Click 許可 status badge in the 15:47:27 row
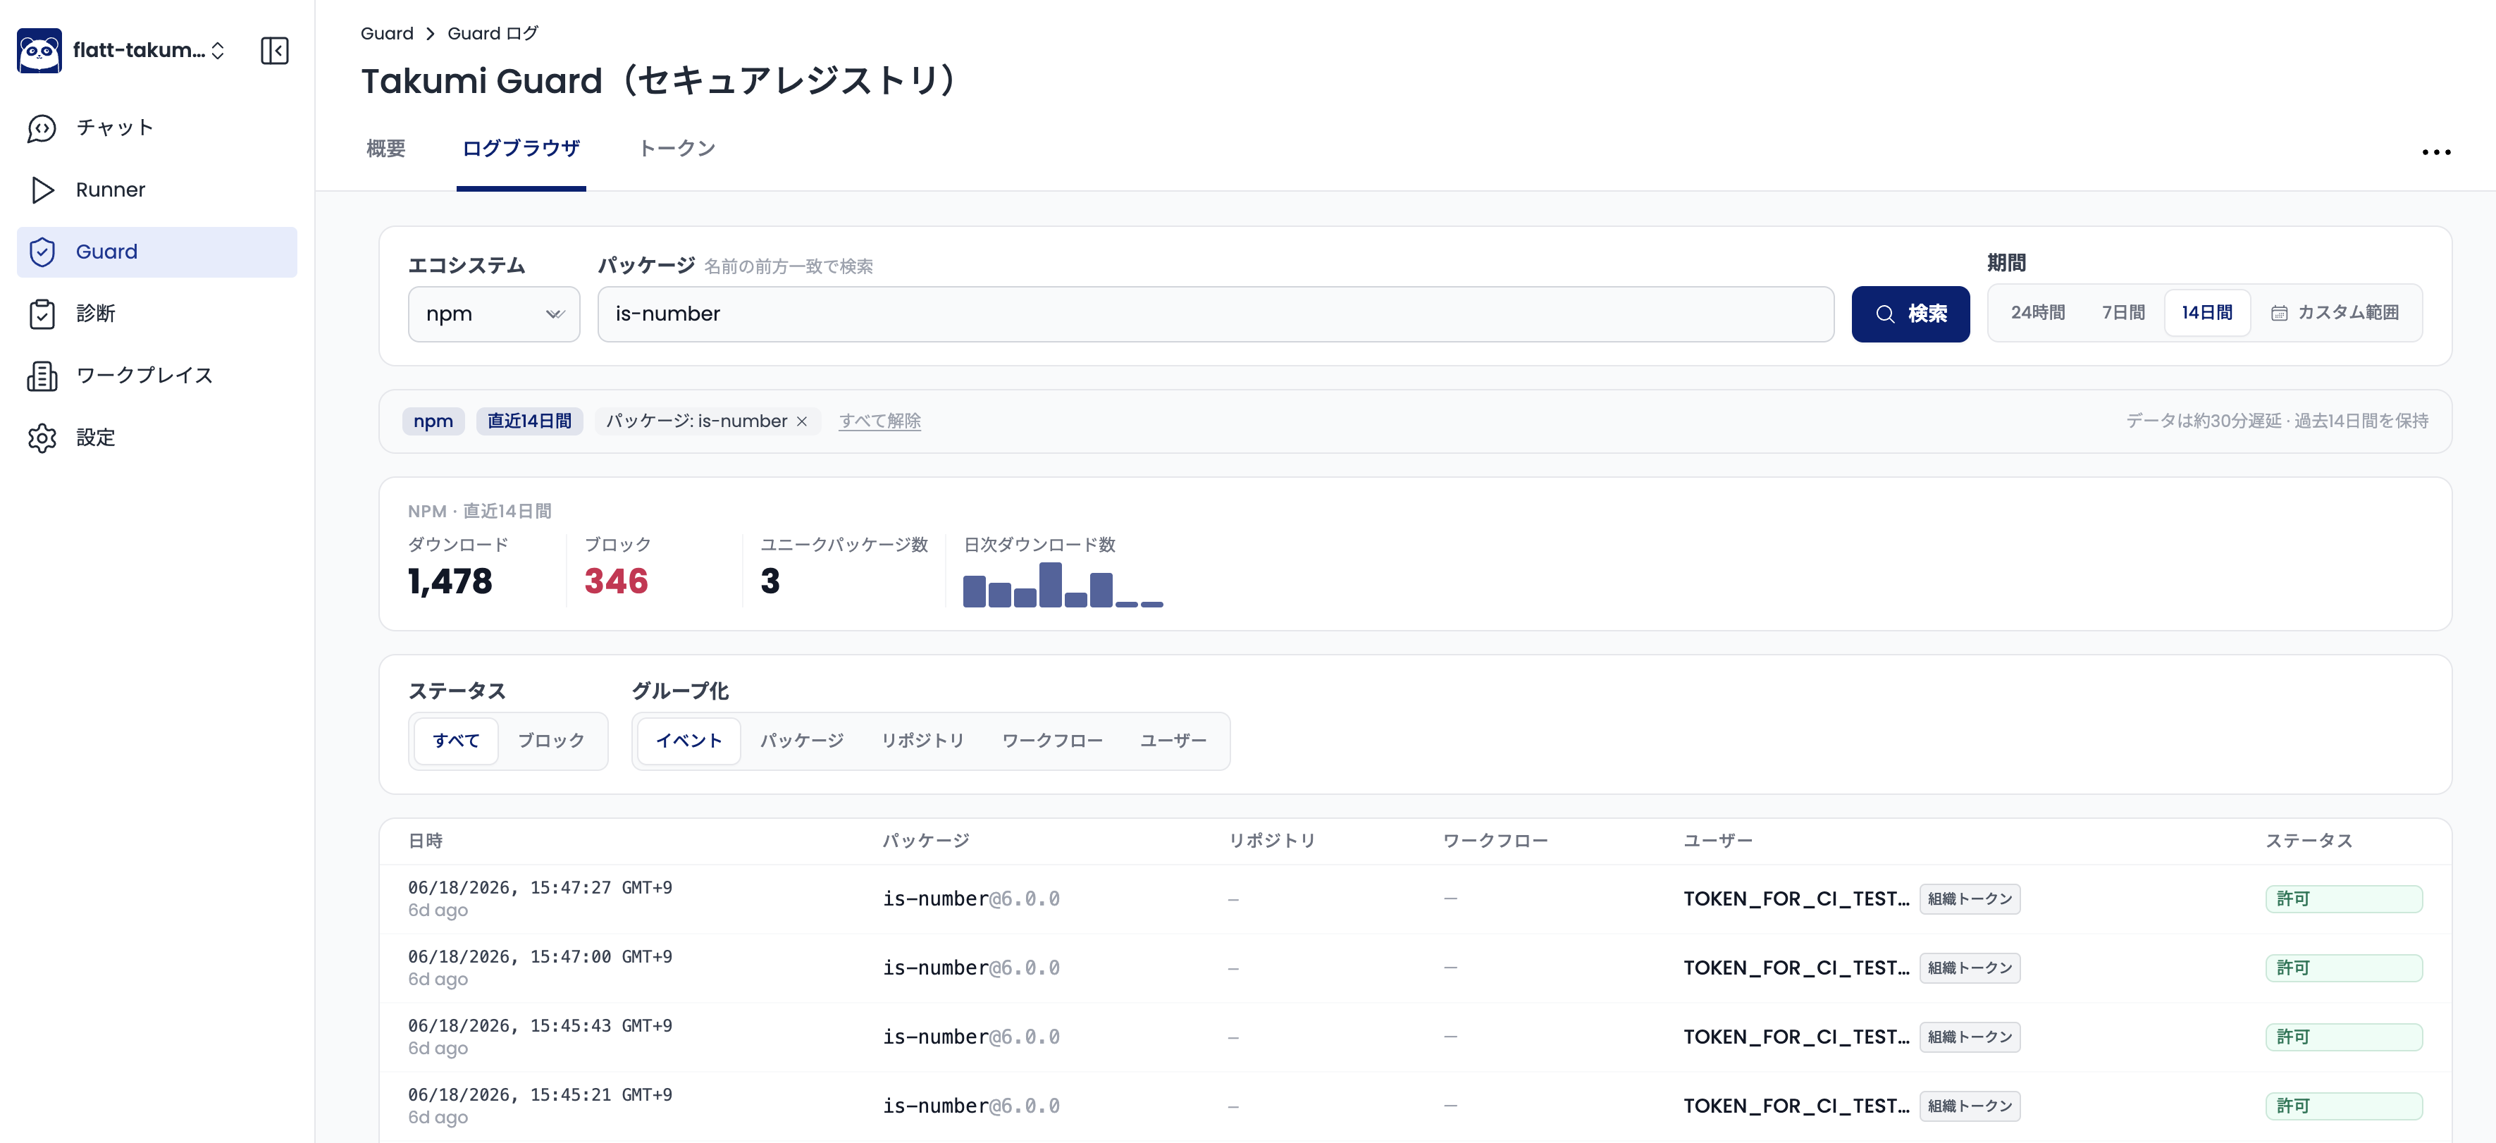 point(2344,899)
